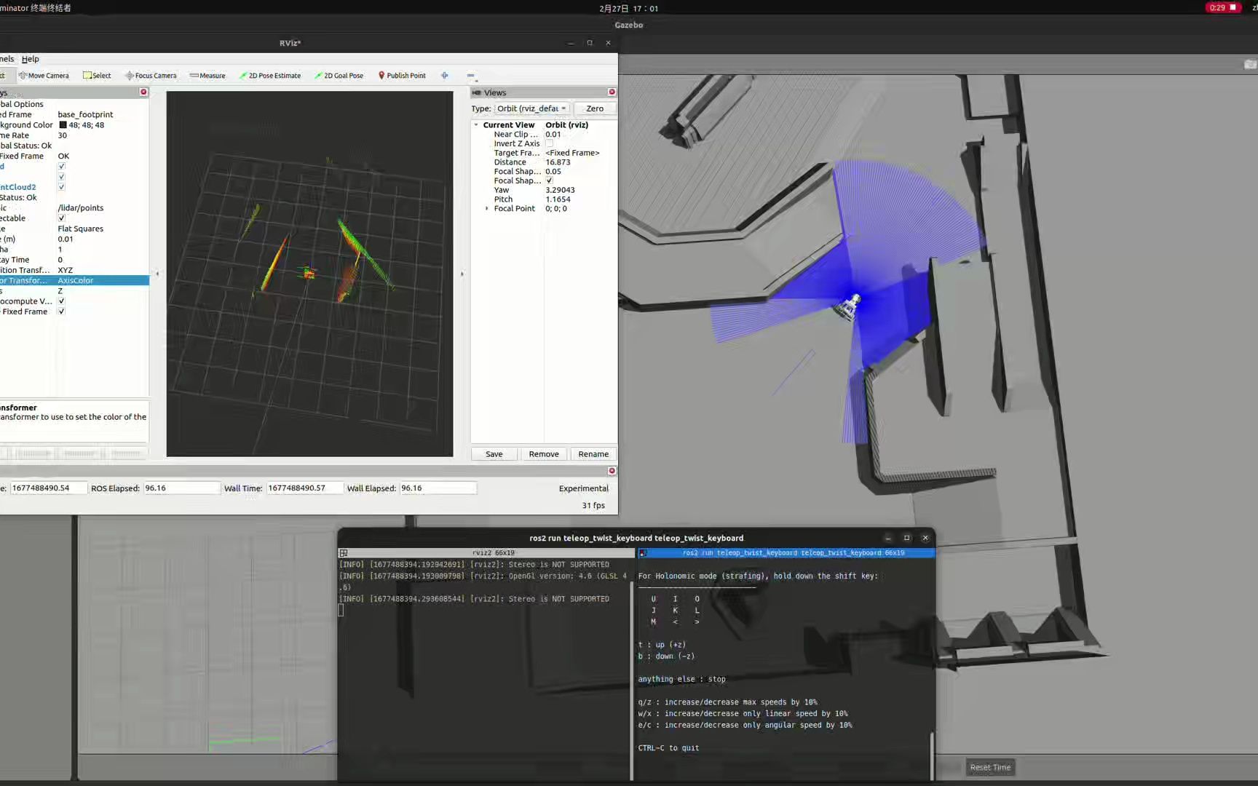Collapse the Current View tree node
Viewport: 1258px width, 786px height.
coord(477,125)
